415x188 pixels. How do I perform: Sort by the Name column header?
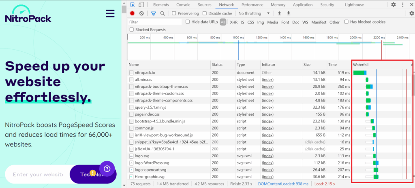[169, 64]
